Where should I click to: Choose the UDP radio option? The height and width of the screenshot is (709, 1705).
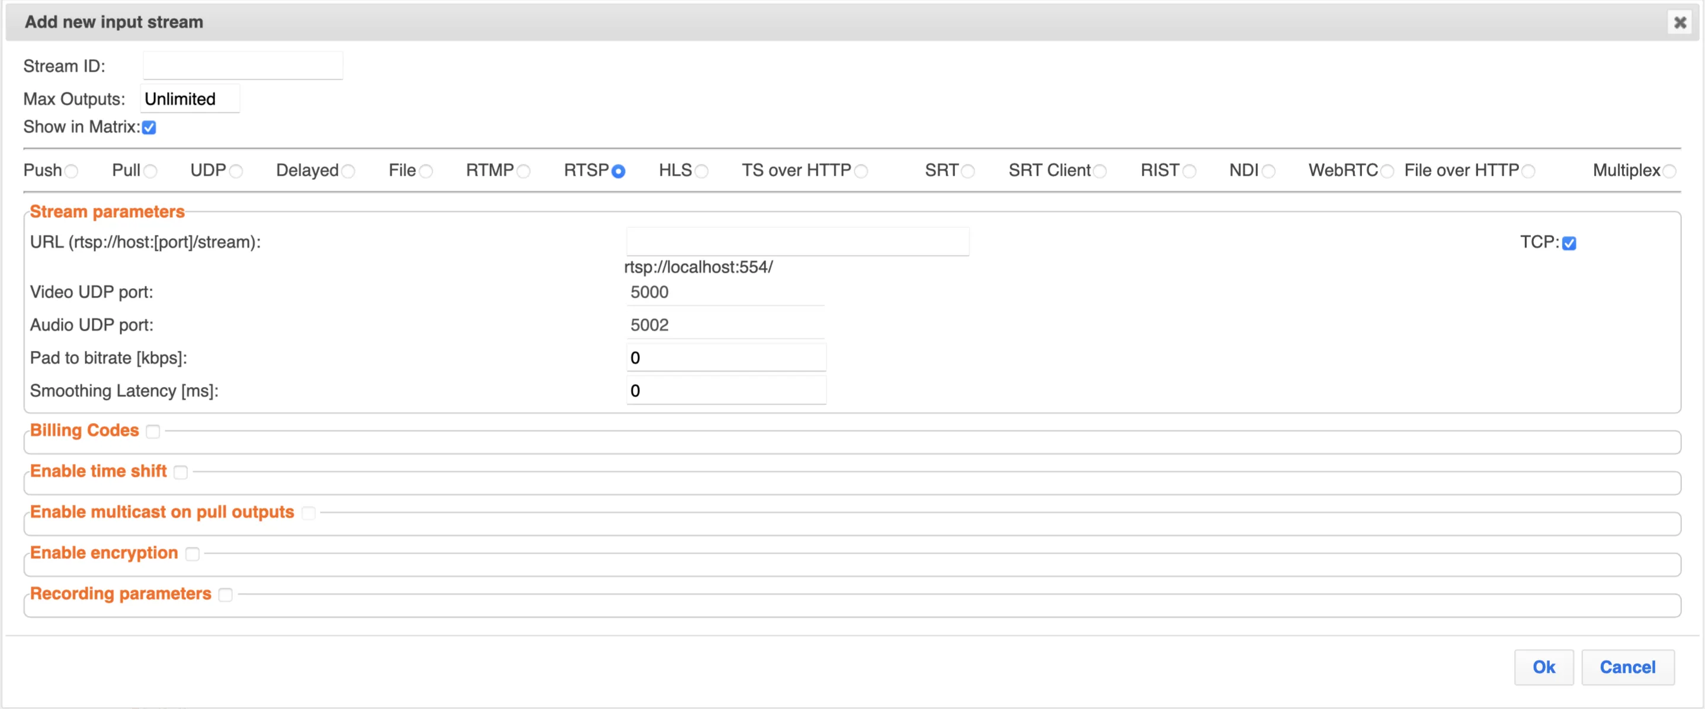[236, 171]
